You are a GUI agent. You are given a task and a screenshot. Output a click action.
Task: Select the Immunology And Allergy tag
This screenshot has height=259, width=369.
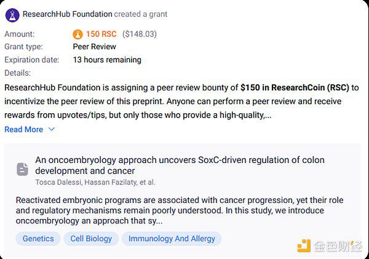tap(172, 239)
